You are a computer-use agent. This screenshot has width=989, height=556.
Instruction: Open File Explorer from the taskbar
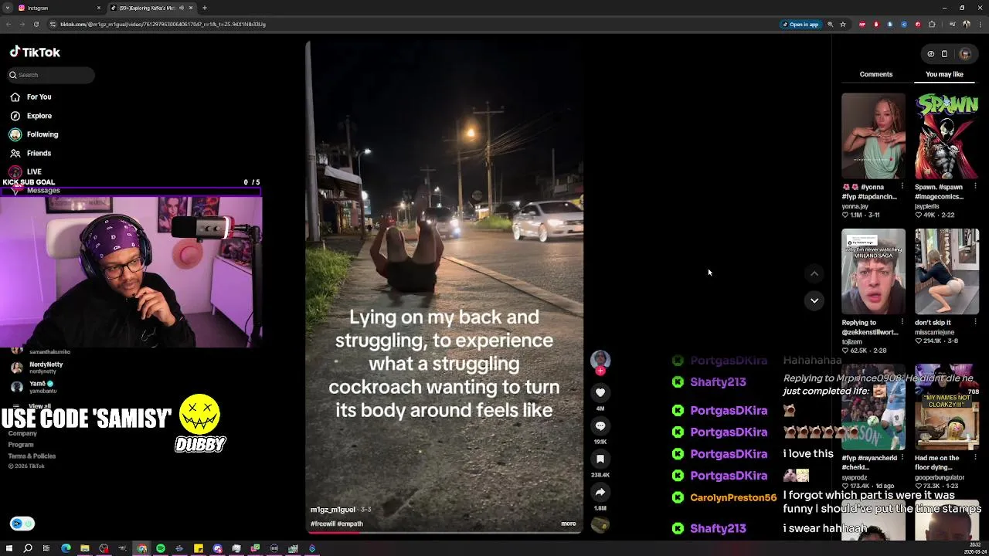coord(85,548)
